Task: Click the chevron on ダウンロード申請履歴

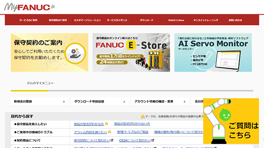Action: (x=124, y=102)
